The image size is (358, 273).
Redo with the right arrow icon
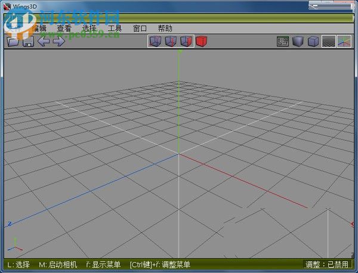click(58, 42)
